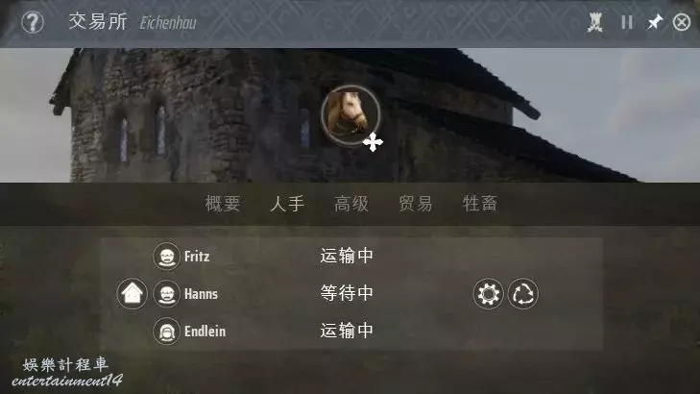Click Fritz's worker face icon
700x394 pixels.
click(x=166, y=257)
